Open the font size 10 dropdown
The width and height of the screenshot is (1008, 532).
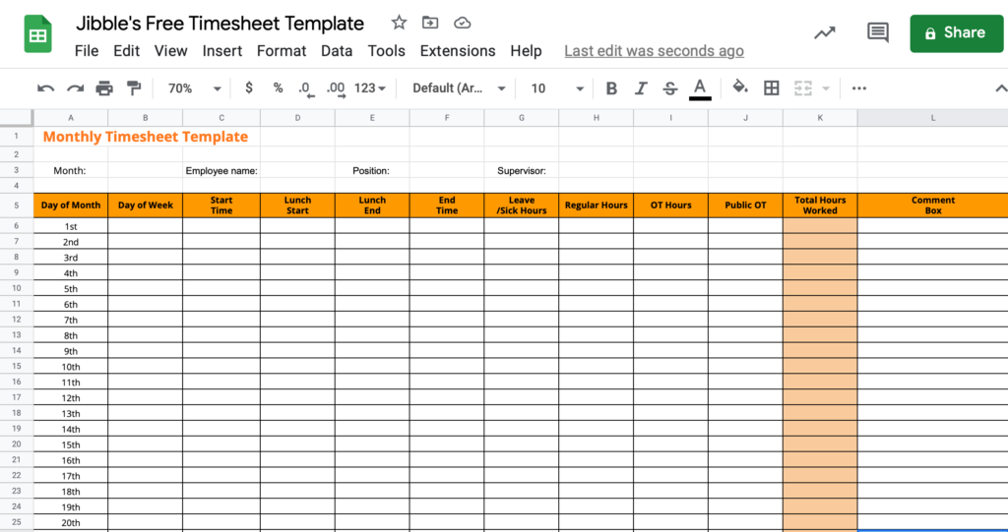point(557,89)
